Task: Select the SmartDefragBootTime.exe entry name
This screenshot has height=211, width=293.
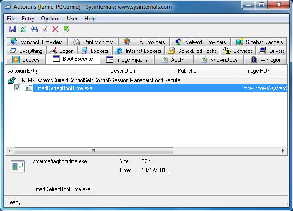Action: (63, 88)
